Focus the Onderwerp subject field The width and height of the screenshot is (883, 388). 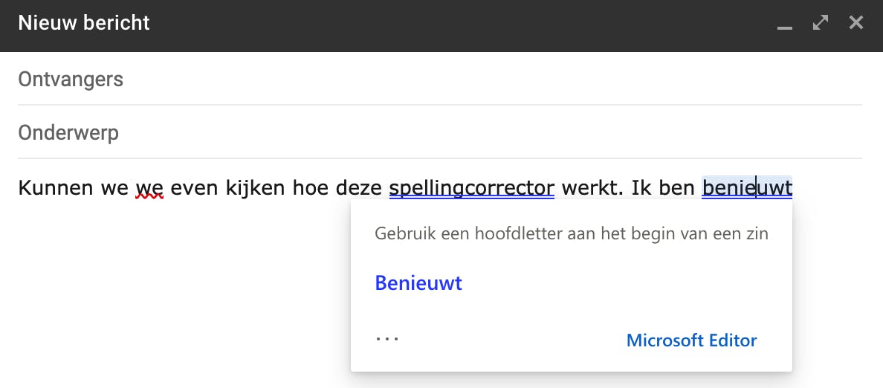pos(439,133)
